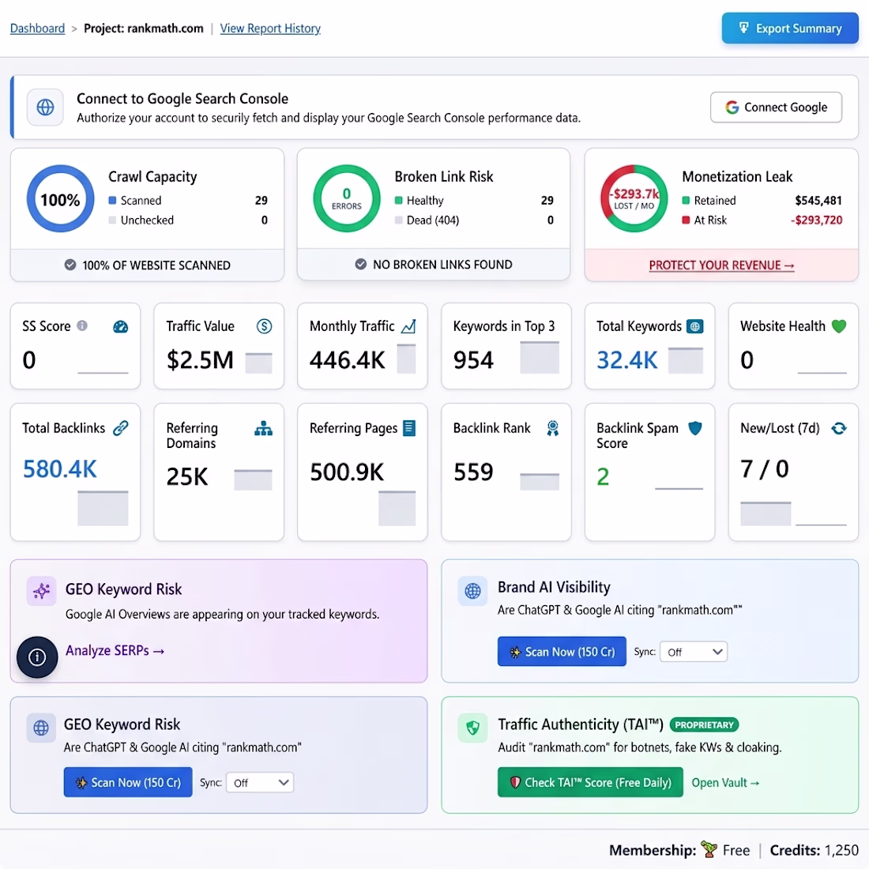869x869 pixels.
Task: Follow the Protect Your Revenue link
Action: pyautogui.click(x=721, y=265)
